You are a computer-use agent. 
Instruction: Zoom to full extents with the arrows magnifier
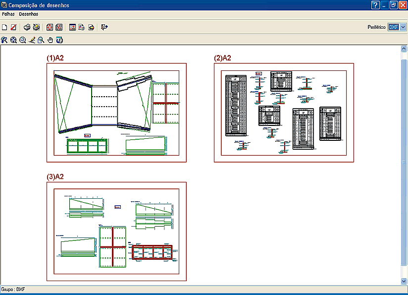point(13,40)
